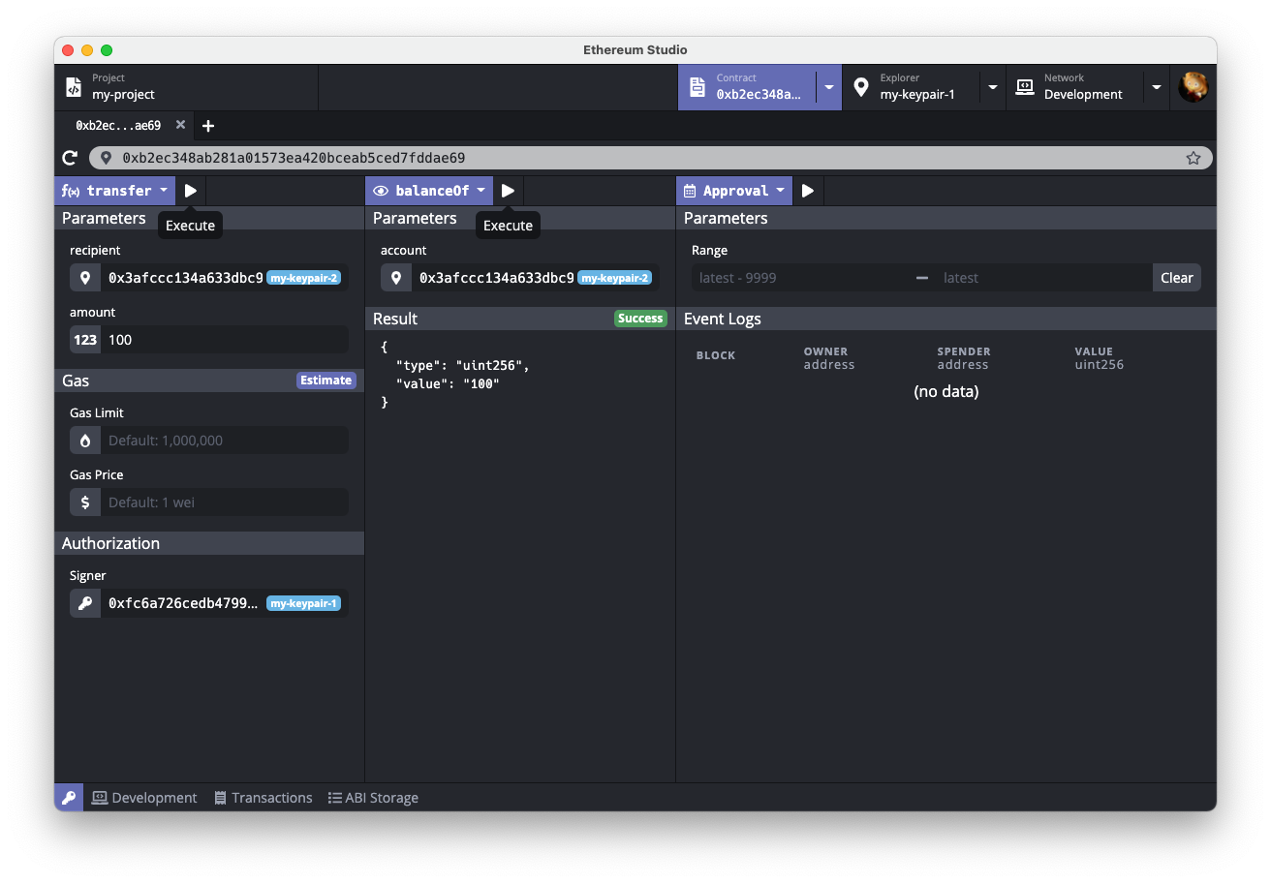Click the address bar pin icon

[107, 158]
